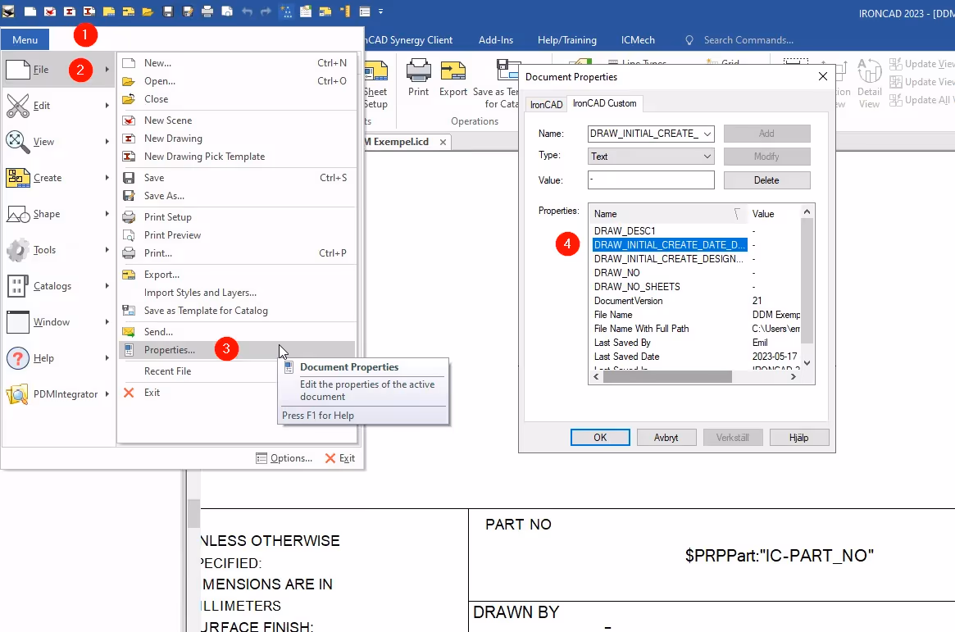
Task: Click the search lightbulb icon beside Search Commands
Action: point(689,40)
